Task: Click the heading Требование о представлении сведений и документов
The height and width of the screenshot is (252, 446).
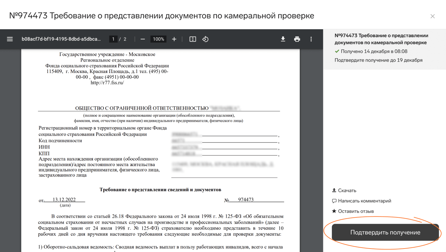Action: click(x=160, y=190)
